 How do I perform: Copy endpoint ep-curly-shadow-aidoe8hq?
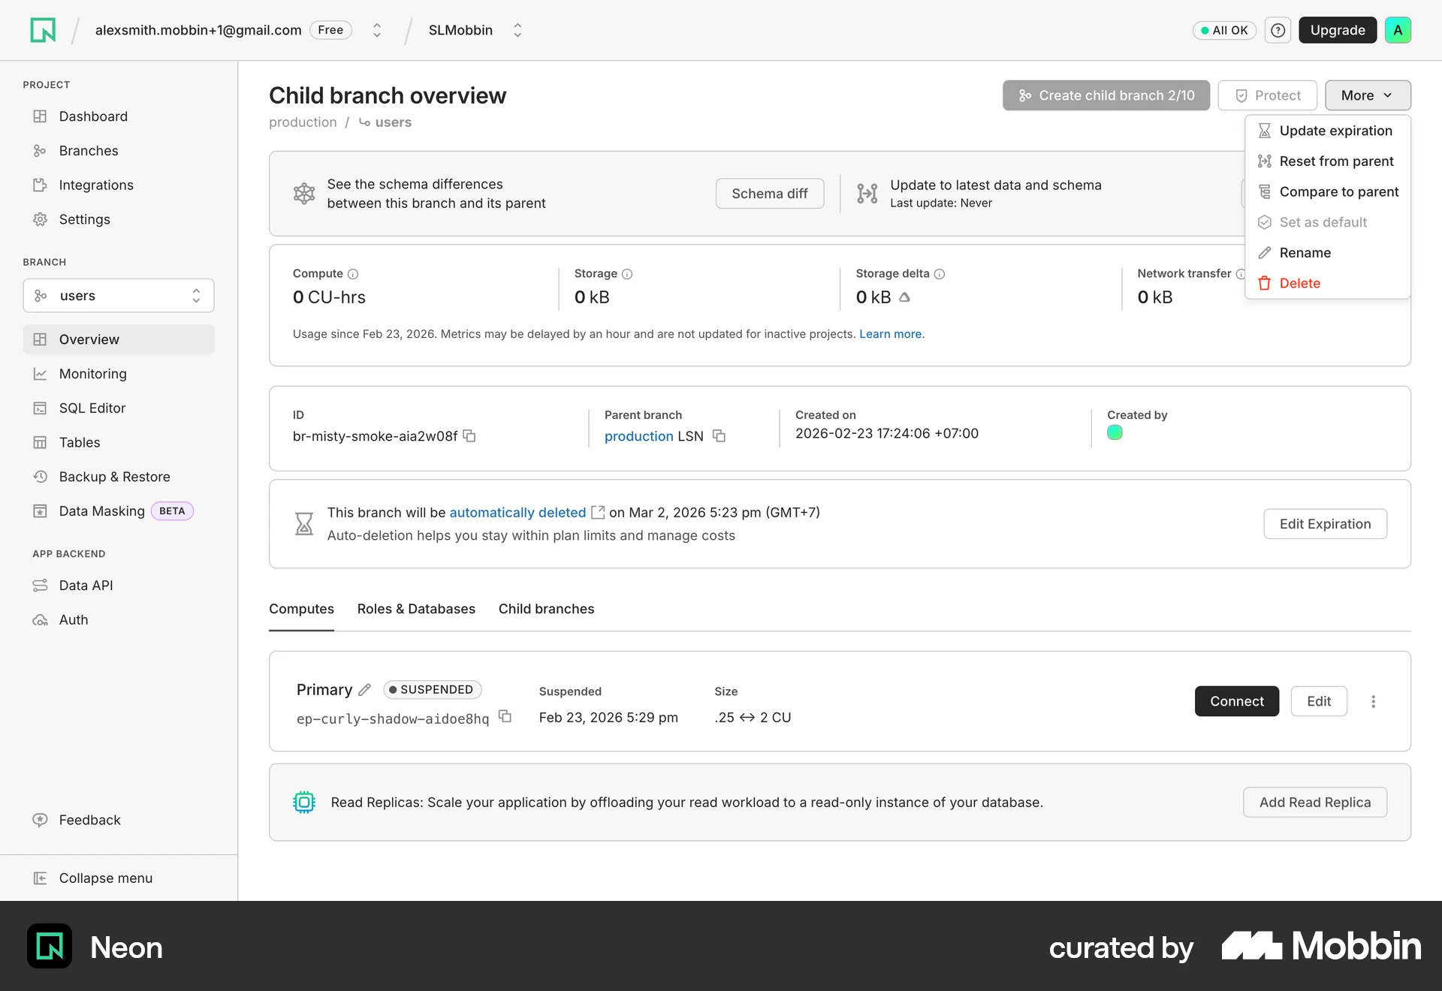[505, 717]
